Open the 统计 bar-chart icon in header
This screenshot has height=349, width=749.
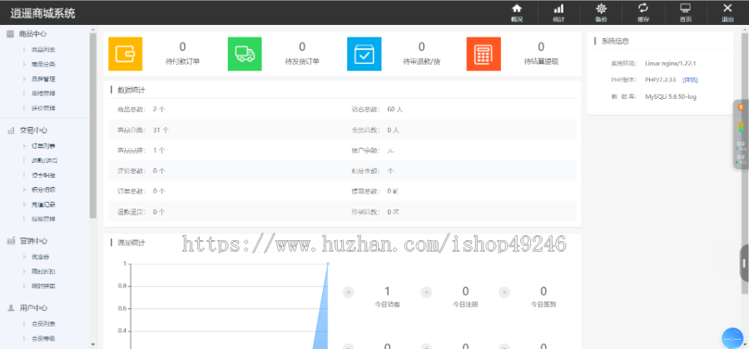tap(558, 8)
